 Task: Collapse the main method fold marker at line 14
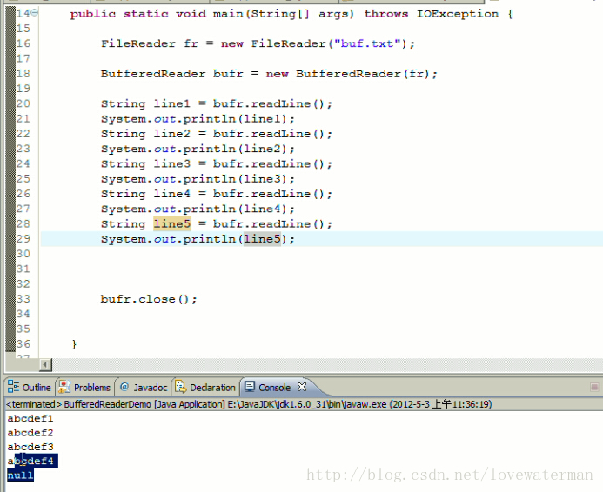point(35,13)
